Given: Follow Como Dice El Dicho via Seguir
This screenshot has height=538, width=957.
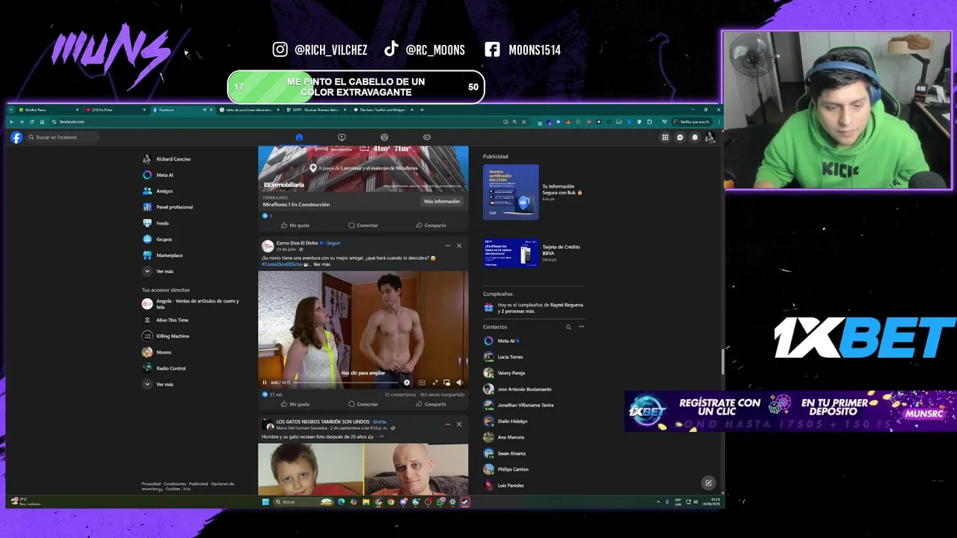Looking at the screenshot, I should point(333,243).
